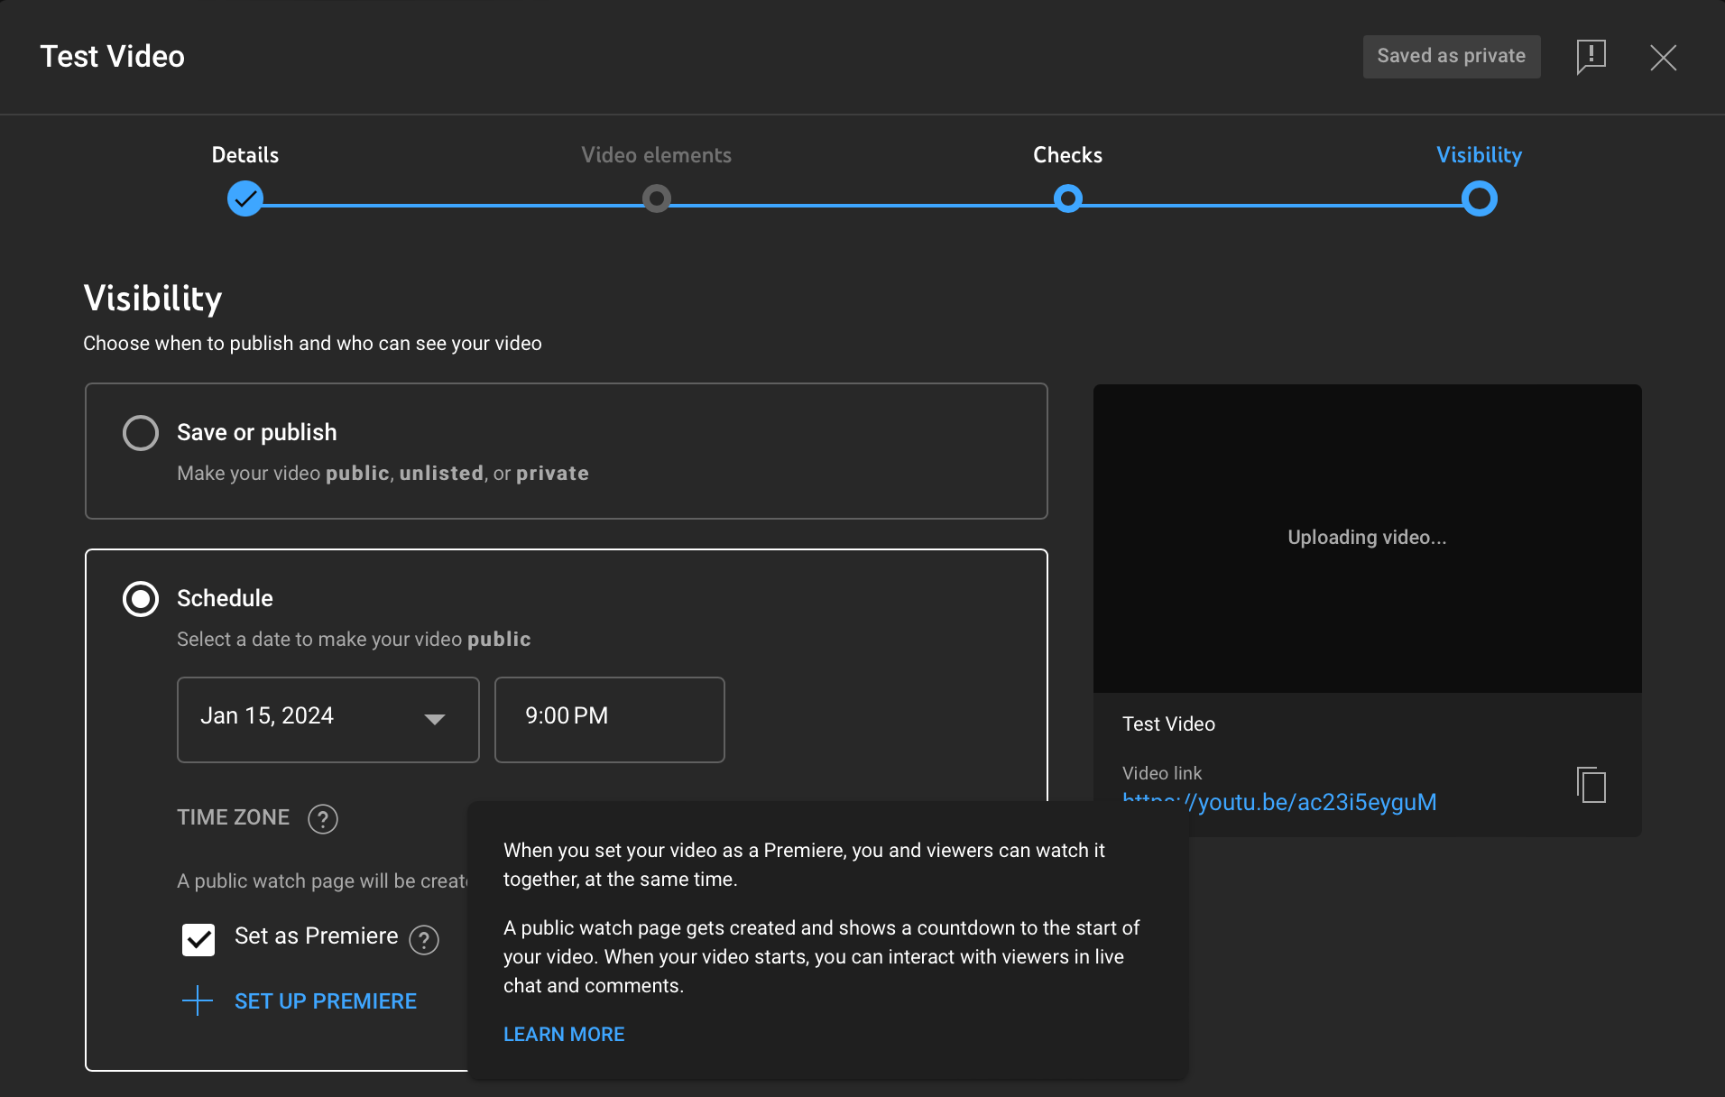Click the uploading video progress thumbnail
The width and height of the screenshot is (1725, 1097).
[x=1366, y=537]
